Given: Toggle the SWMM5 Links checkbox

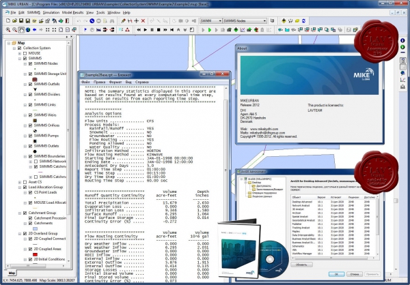Looking at the screenshot, I should 30,104.
